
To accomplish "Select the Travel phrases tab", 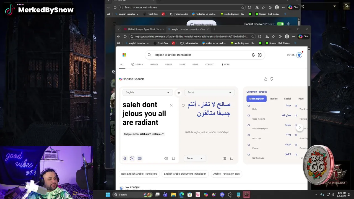I will [301, 99].
